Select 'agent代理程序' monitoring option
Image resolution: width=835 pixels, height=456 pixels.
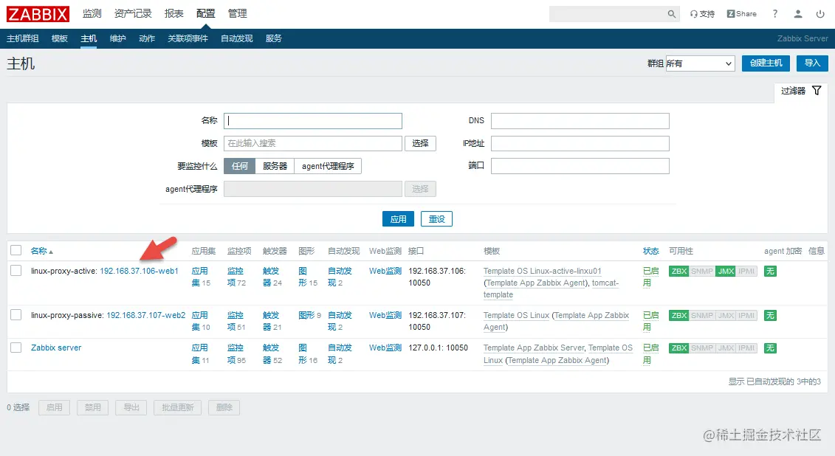328,166
